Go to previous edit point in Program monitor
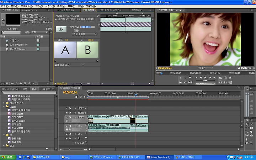This screenshot has width=256, height=160. [x=196, y=78]
